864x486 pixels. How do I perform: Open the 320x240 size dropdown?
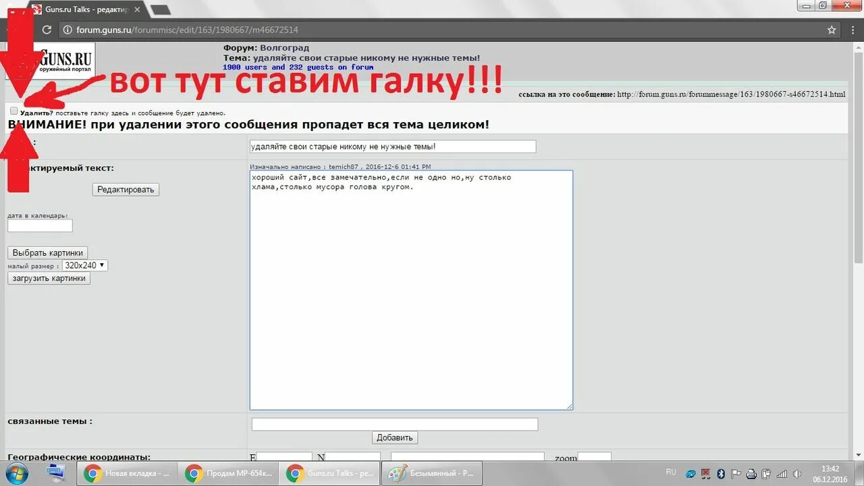[x=84, y=266]
